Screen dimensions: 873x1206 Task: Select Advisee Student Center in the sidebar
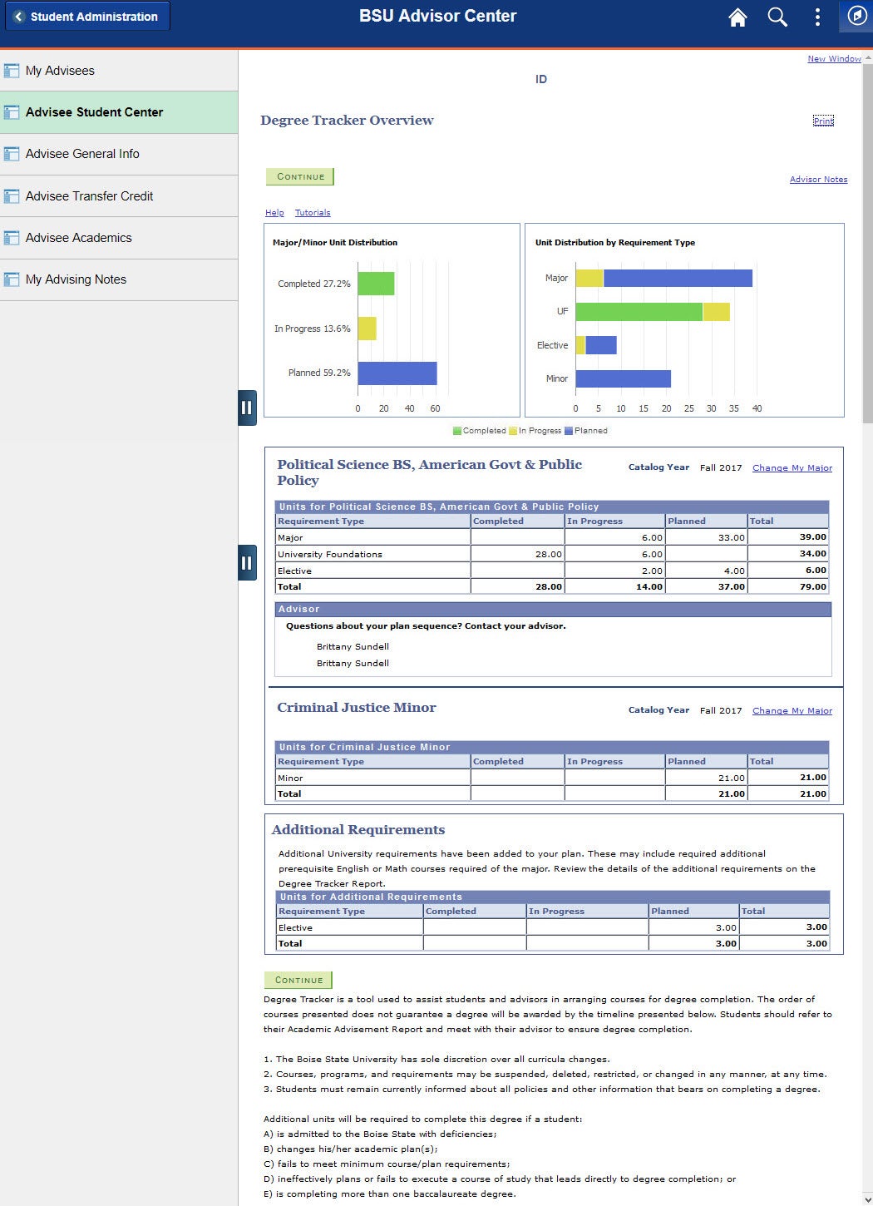(119, 112)
